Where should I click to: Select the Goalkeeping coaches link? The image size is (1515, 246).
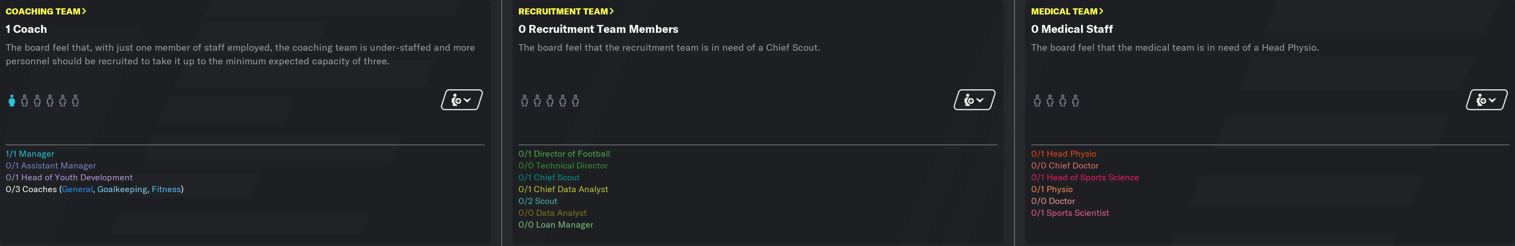[x=122, y=189]
